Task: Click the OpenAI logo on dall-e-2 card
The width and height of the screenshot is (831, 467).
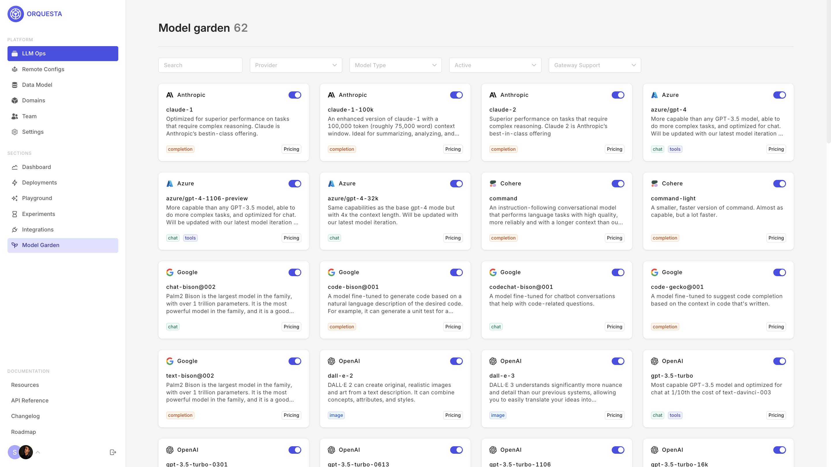Action: (331, 361)
